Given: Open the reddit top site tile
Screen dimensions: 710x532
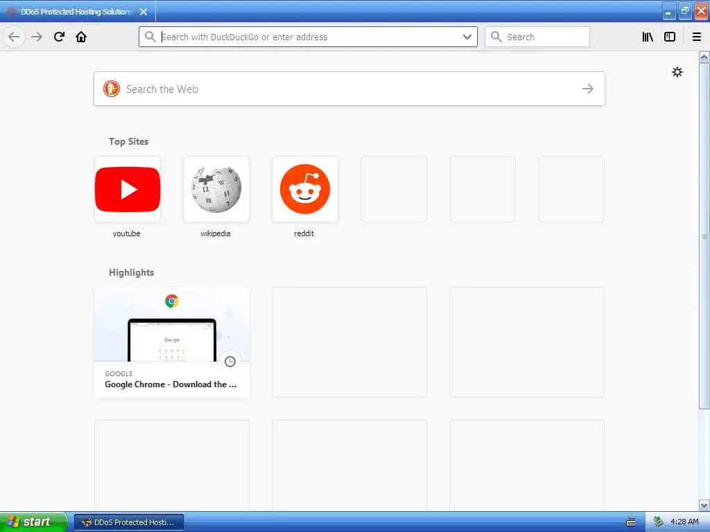Looking at the screenshot, I should 305,189.
